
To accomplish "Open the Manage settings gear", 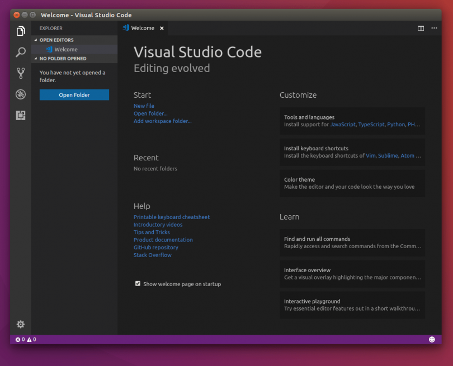I will 20,324.
